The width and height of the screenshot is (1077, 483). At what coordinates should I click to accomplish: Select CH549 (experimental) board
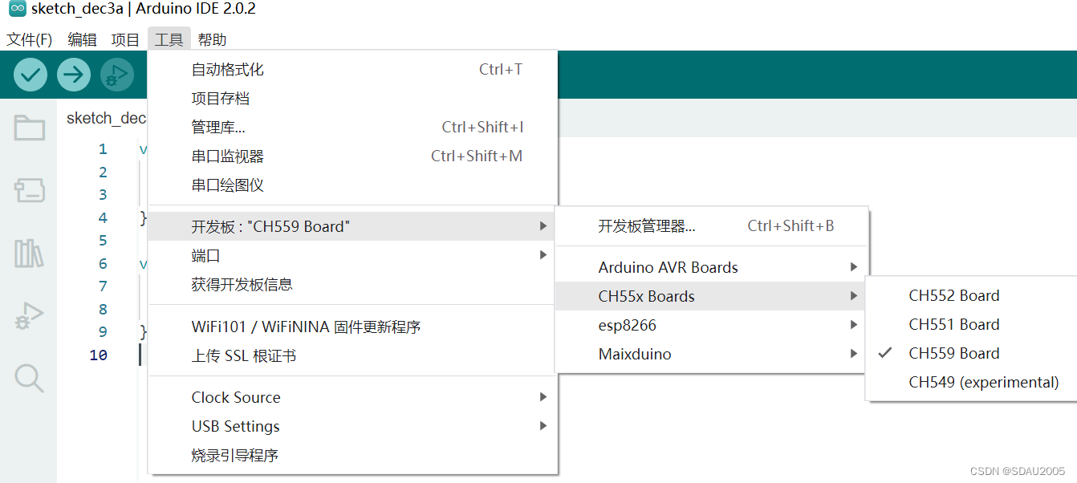coord(983,383)
